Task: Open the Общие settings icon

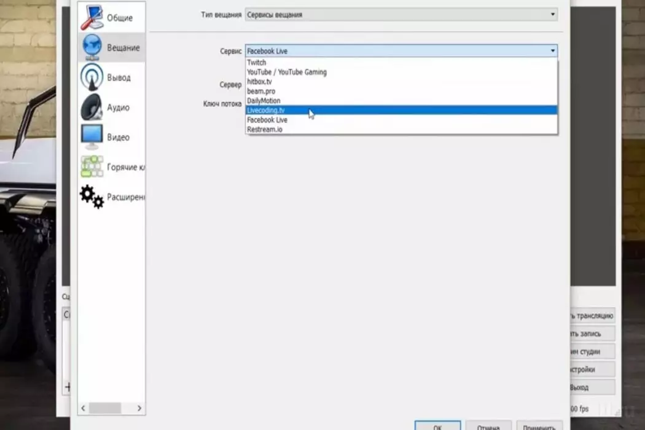Action: coord(92,17)
